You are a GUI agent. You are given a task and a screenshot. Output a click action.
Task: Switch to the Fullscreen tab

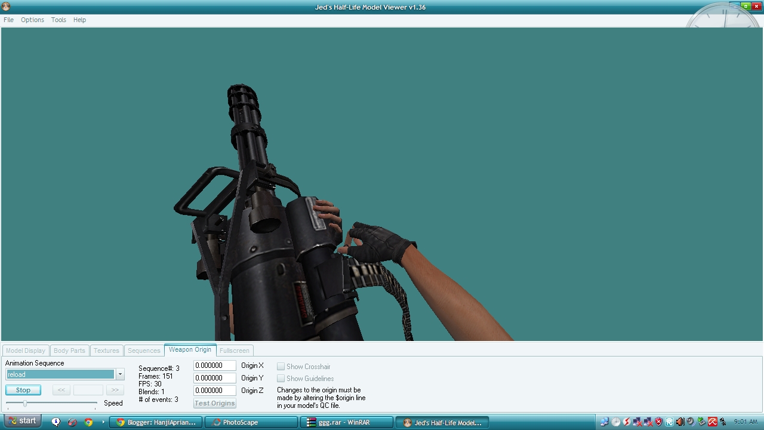click(235, 351)
